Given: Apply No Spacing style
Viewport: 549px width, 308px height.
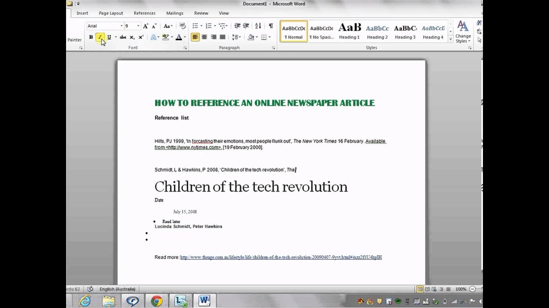Looking at the screenshot, I should [x=322, y=32].
